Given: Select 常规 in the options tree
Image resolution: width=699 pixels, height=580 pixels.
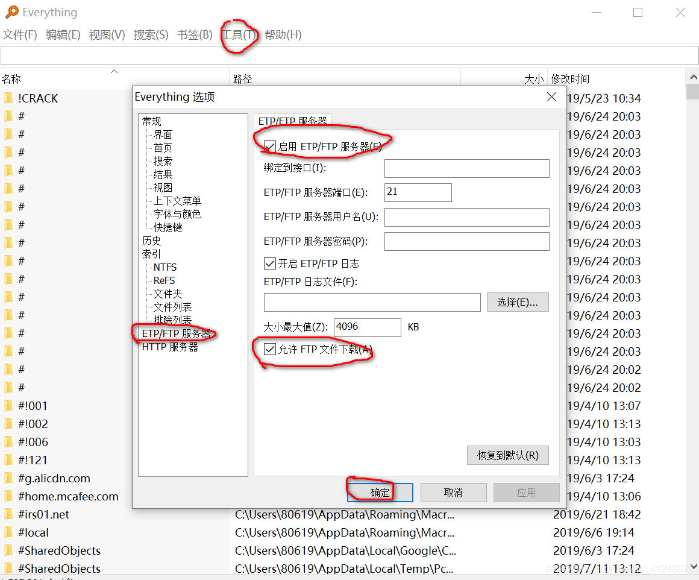Looking at the screenshot, I should pyautogui.click(x=152, y=121).
